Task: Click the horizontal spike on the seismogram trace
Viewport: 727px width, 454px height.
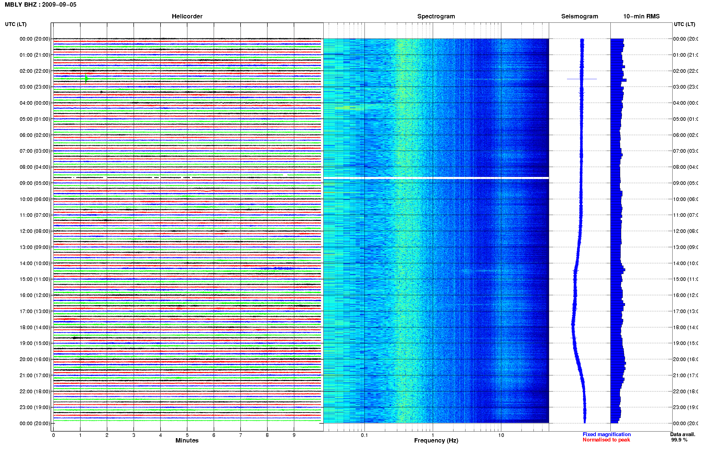Action: pos(582,79)
